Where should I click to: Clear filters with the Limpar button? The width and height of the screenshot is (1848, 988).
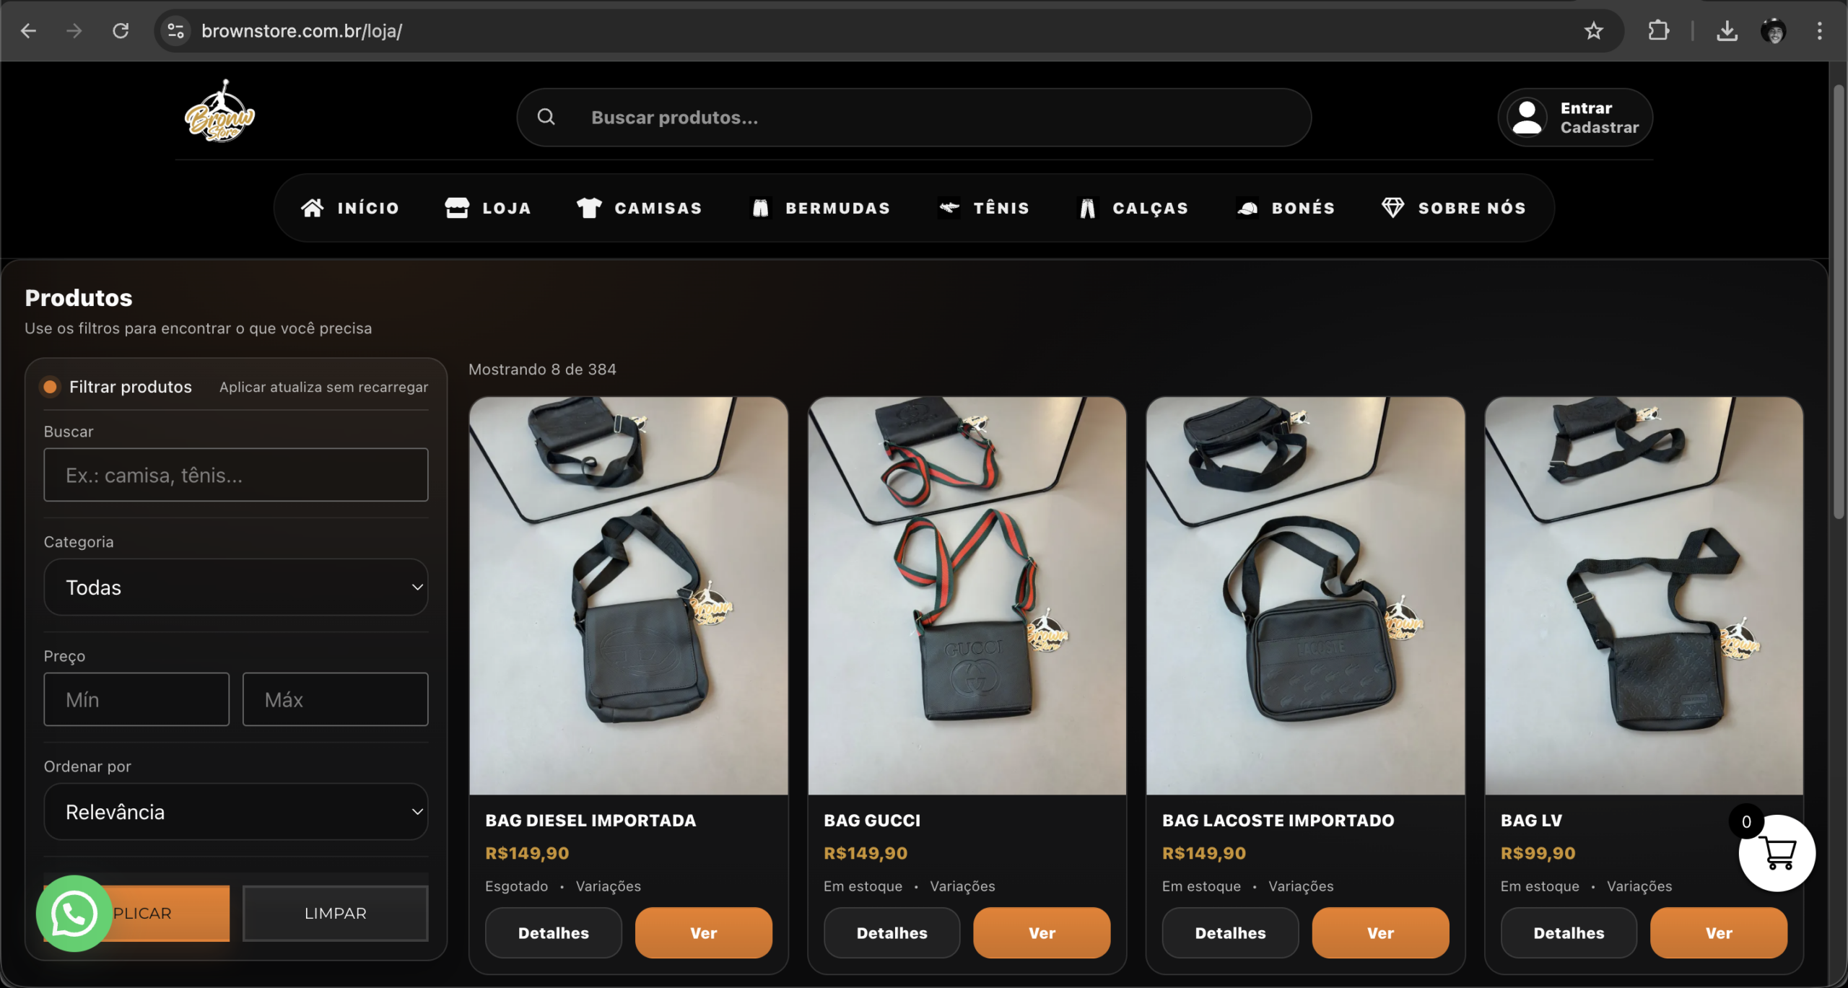[x=335, y=913]
